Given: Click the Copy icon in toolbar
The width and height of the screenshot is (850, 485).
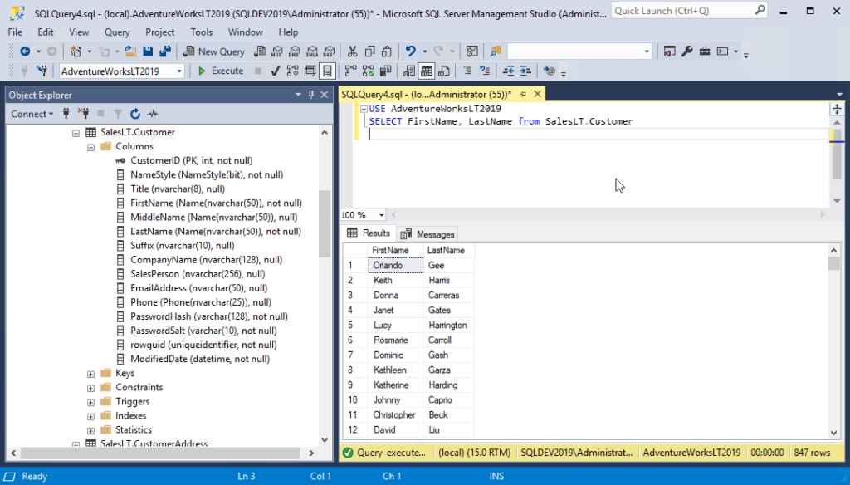Looking at the screenshot, I should 369,51.
